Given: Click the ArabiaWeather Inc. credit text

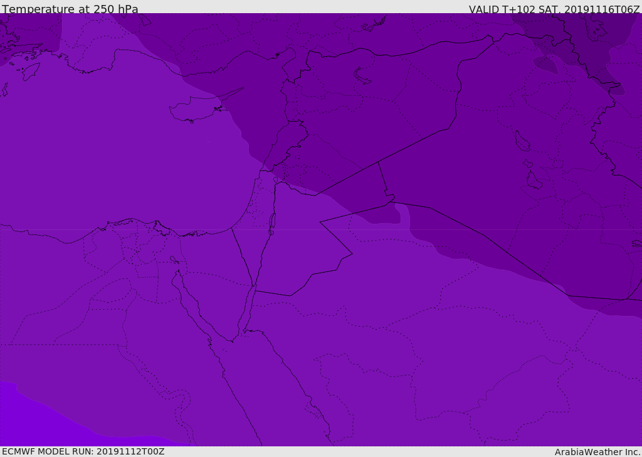Looking at the screenshot, I should (597, 452).
